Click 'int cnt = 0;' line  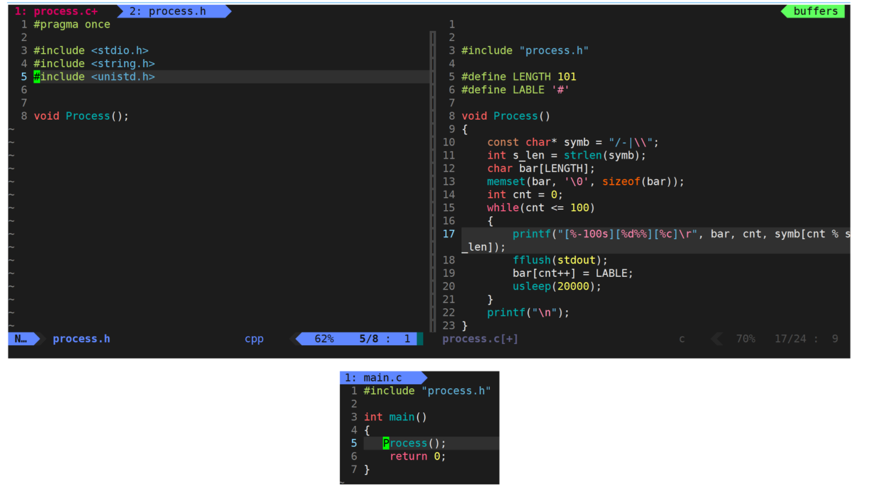tap(524, 195)
